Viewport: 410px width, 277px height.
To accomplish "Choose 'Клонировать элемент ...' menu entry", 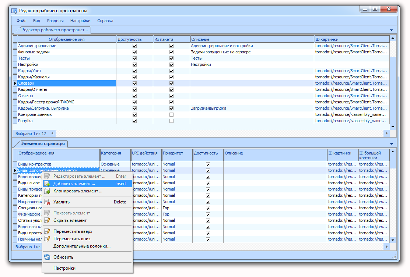I will pos(87,191).
